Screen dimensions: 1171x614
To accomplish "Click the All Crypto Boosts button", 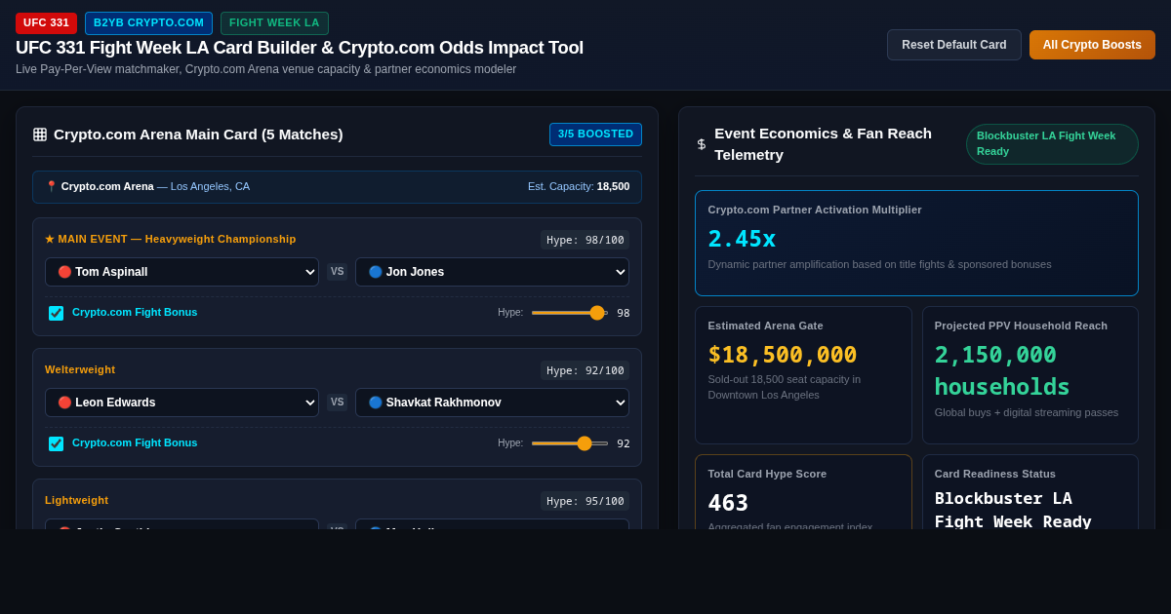I will 1092,45.
